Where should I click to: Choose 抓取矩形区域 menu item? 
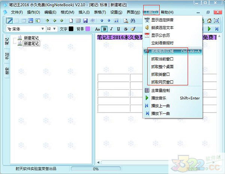[173, 51]
